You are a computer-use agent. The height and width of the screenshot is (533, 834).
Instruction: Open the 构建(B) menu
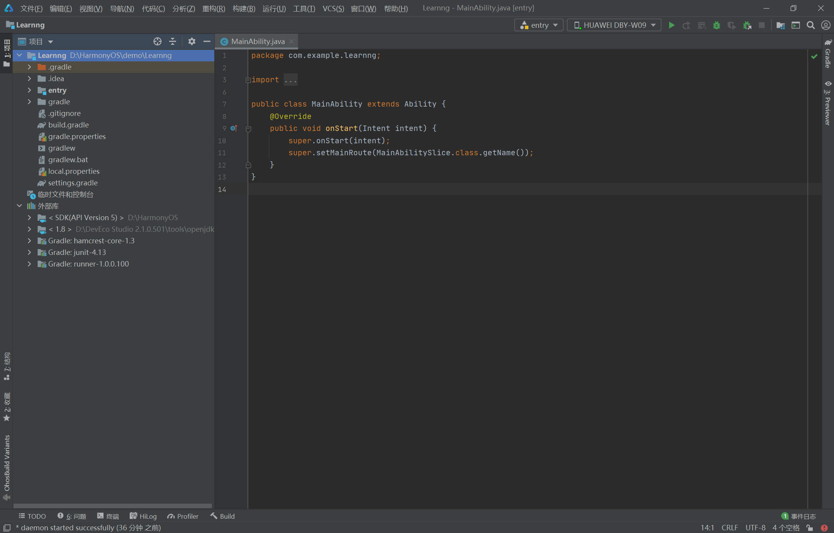pos(244,8)
